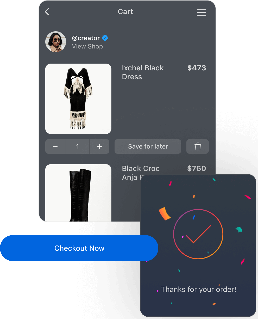258x319 pixels.
Task: Go back using the left chevron arrow
Action: click(x=47, y=12)
